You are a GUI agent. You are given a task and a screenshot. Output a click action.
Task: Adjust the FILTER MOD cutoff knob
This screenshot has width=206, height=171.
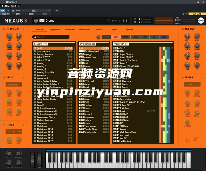click(9, 46)
